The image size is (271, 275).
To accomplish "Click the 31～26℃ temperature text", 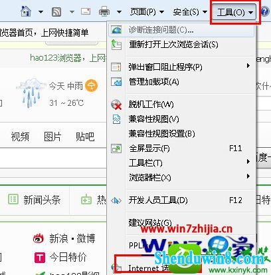I will (66, 103).
